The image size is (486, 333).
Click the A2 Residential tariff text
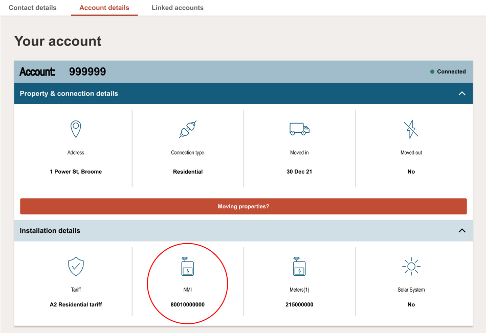point(76,304)
